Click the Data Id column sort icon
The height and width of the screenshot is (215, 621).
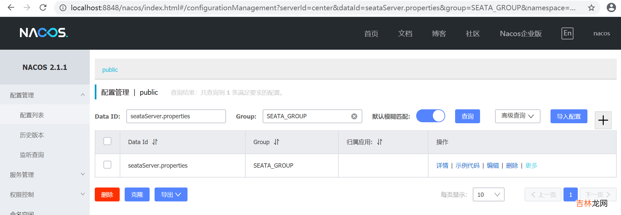(x=155, y=142)
